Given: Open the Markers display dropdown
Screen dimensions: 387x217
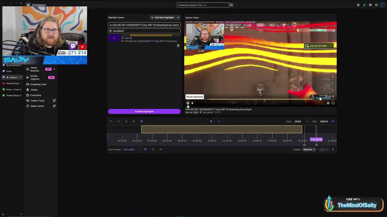Looking at the screenshot, I should (x=309, y=149).
